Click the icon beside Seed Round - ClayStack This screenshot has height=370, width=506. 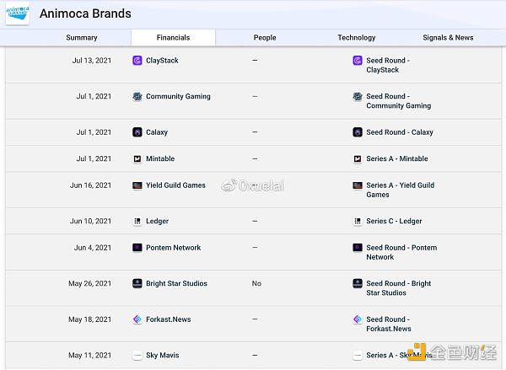click(x=358, y=61)
